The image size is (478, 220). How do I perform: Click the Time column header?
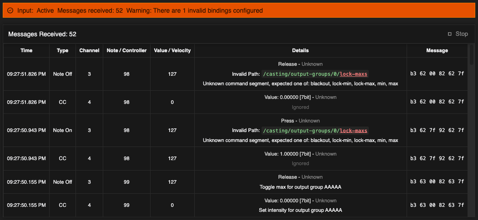click(26, 50)
